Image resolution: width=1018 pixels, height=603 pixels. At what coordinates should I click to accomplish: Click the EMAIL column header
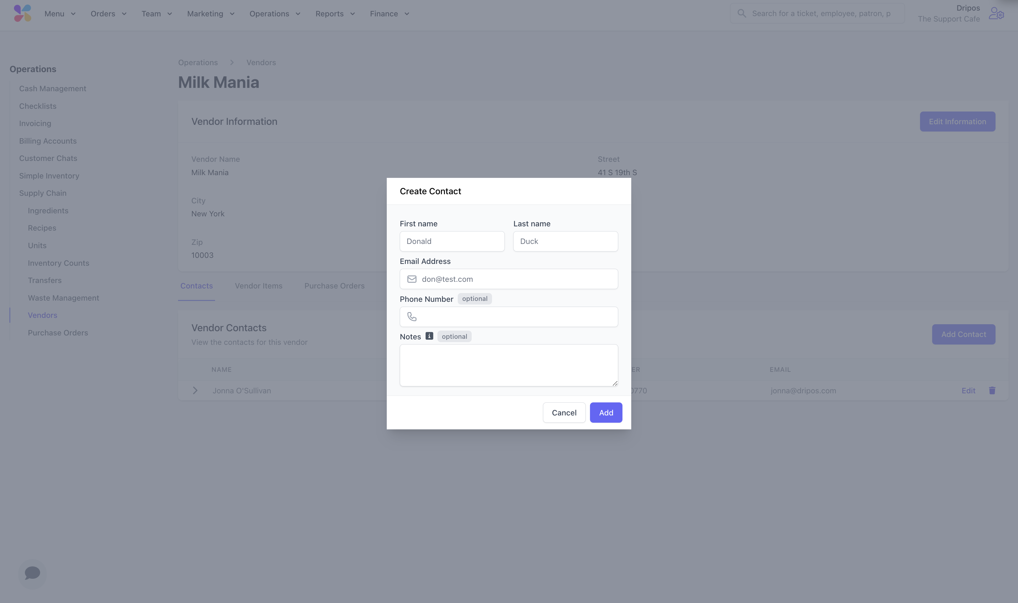pos(780,370)
